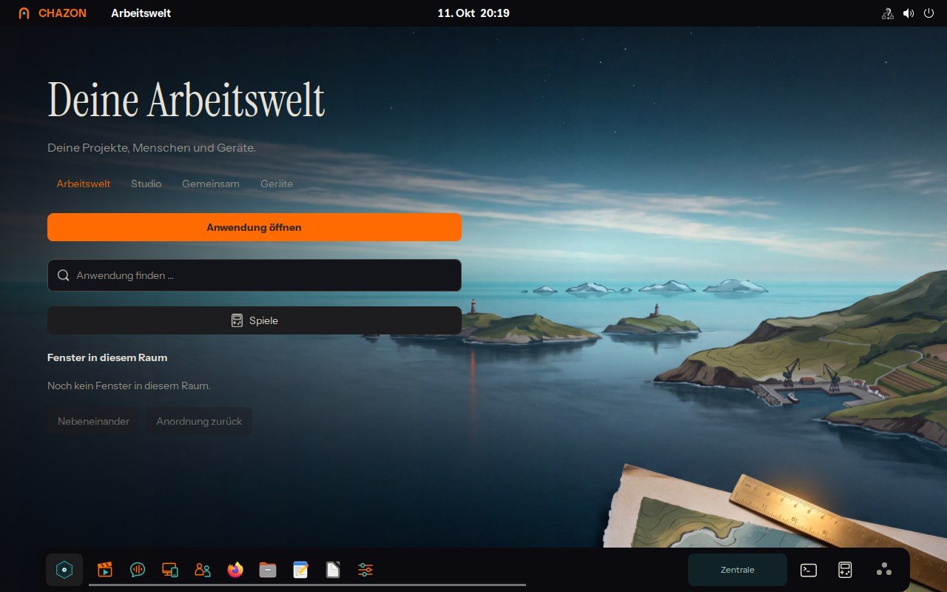Switch to the Studio tab
The height and width of the screenshot is (592, 947).
(146, 184)
